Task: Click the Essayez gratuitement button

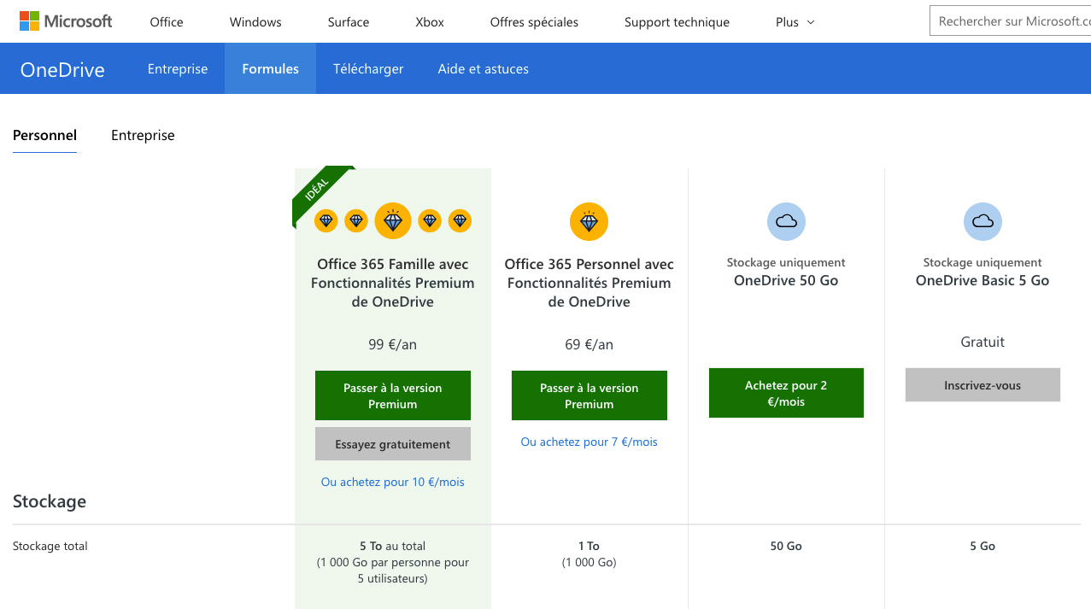Action: point(392,443)
